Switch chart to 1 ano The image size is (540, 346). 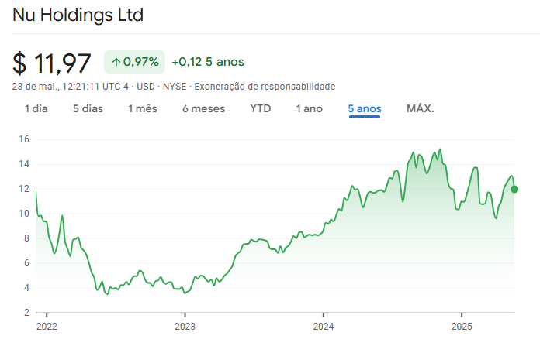(x=309, y=108)
